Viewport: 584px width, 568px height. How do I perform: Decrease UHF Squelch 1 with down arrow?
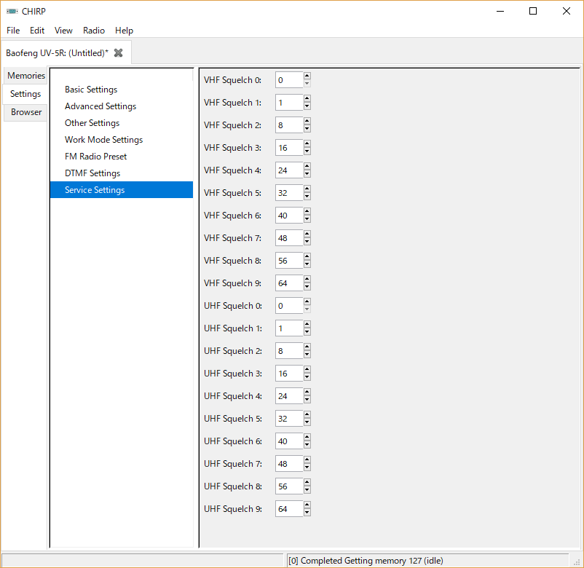[x=307, y=332]
